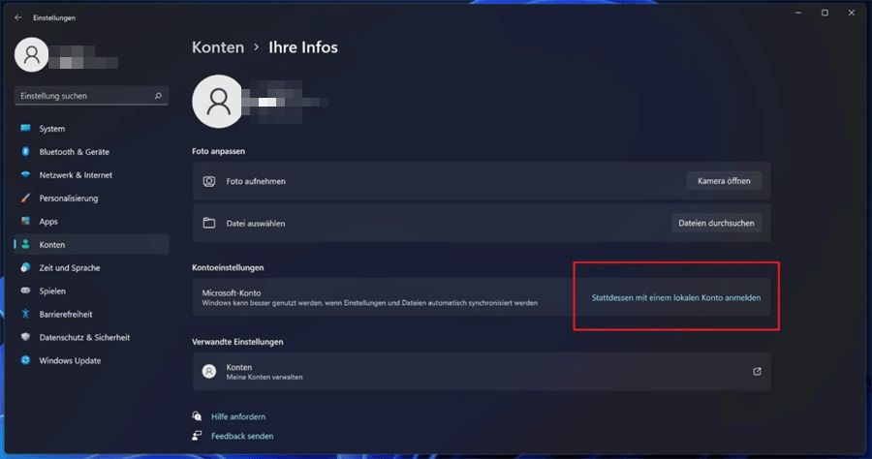Minimize the Einstellungen window
Viewport: 872px width, 459px height.
tap(798, 13)
